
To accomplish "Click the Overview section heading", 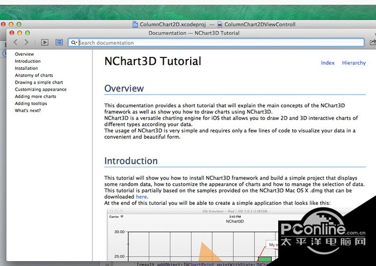I will (x=124, y=88).
